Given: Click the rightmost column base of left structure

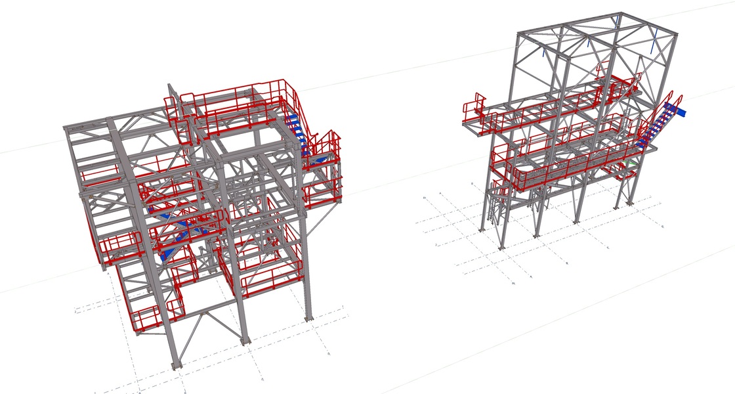Looking at the screenshot, I should point(309,318).
